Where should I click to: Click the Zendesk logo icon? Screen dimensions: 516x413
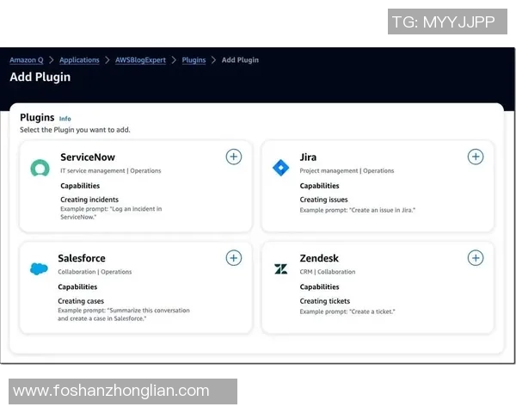click(x=280, y=269)
